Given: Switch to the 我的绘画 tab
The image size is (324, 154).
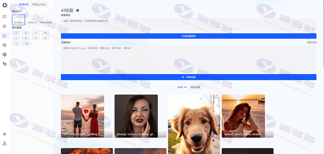Looking at the screenshot, I should coord(195,87).
